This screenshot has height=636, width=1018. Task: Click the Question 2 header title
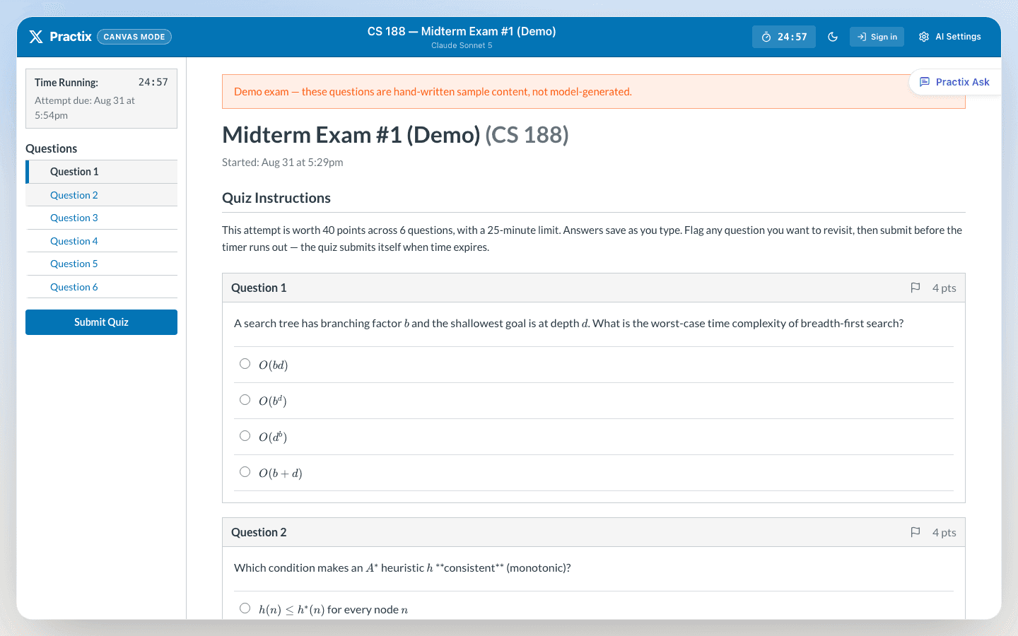point(259,532)
